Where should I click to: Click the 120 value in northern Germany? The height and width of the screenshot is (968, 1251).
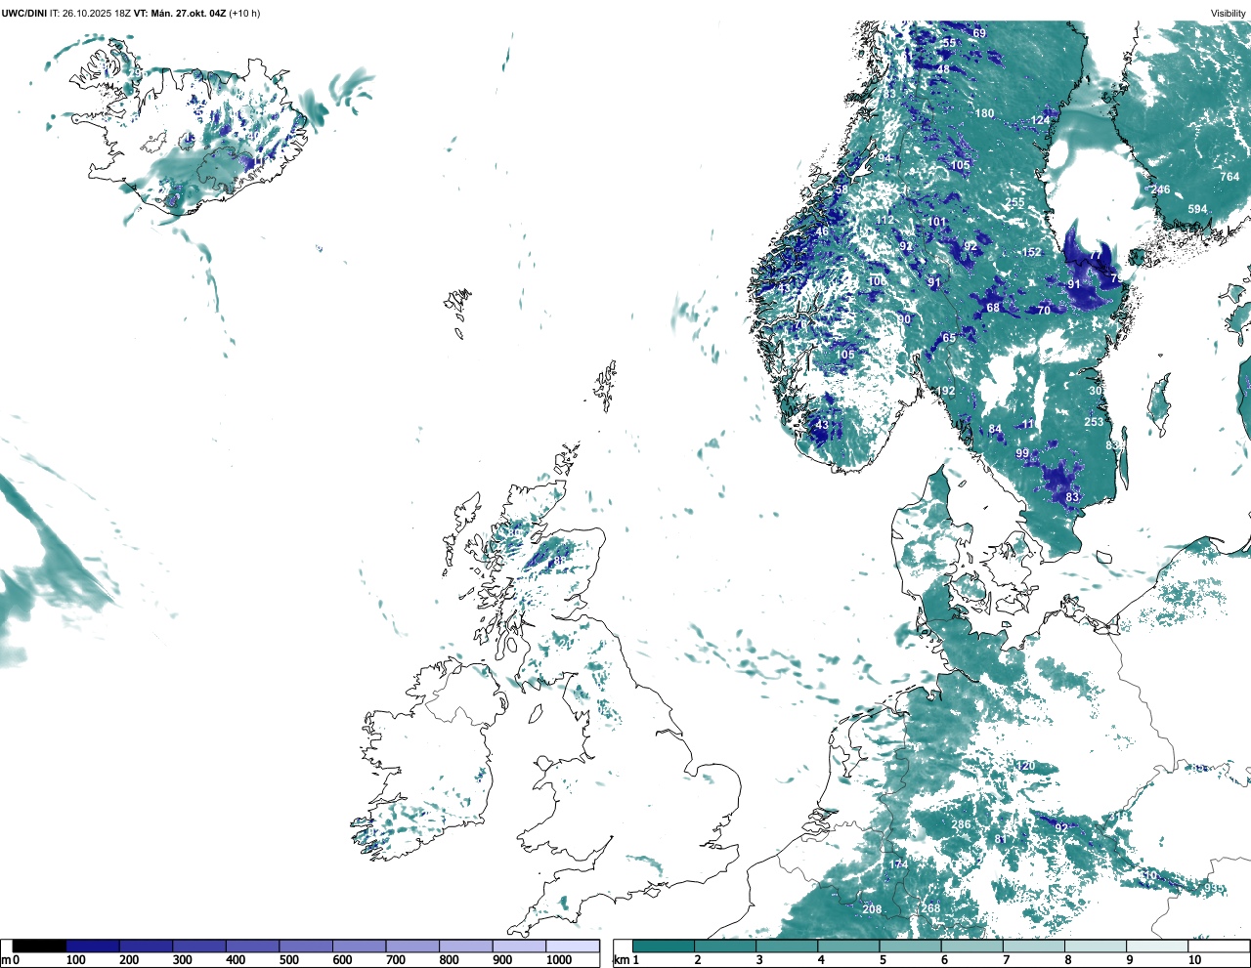pyautogui.click(x=1025, y=766)
